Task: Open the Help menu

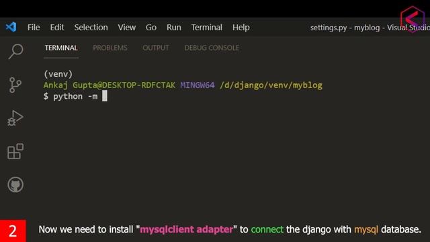Action: point(241,28)
